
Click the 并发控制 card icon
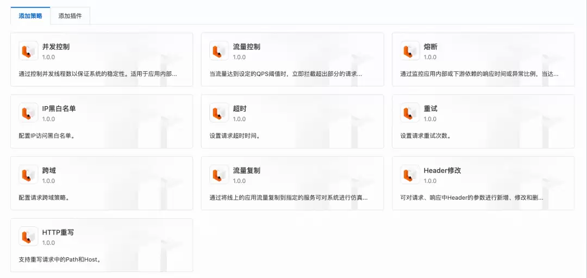[x=28, y=51]
